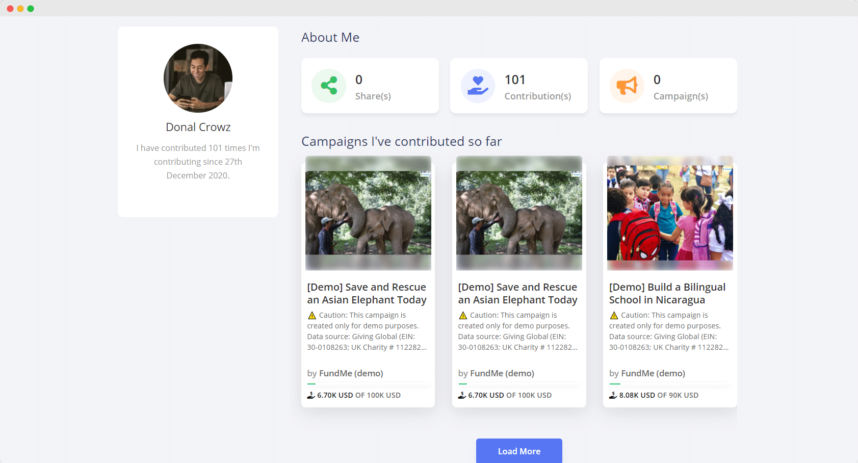
Task: Click the Donal Crowz profile avatar
Action: pos(198,78)
